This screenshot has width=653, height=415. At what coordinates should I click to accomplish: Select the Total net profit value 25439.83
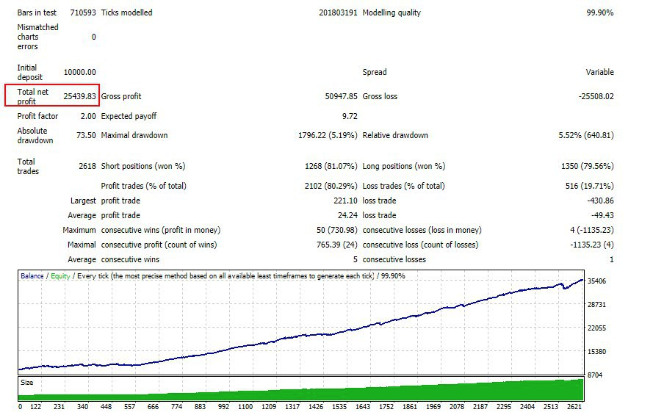click(79, 96)
